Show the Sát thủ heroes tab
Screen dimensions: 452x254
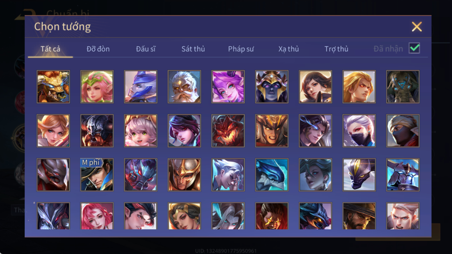193,49
